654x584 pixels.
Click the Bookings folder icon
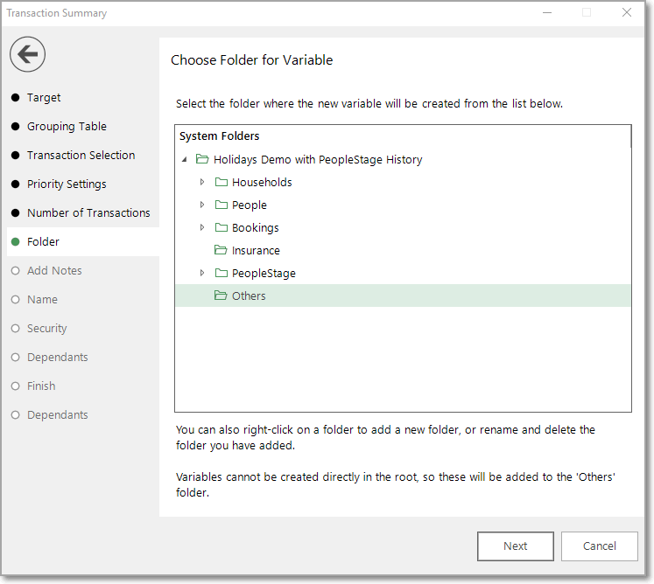[221, 227]
